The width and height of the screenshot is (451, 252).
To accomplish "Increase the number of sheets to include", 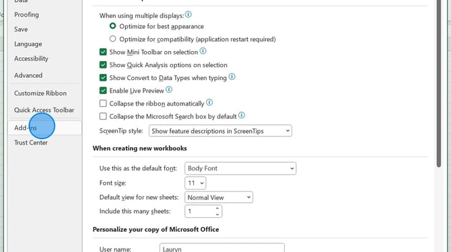I will point(217,208).
